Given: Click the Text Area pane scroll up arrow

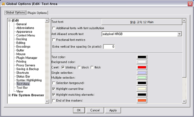Looking at the screenshot, I should [x=184, y=20].
